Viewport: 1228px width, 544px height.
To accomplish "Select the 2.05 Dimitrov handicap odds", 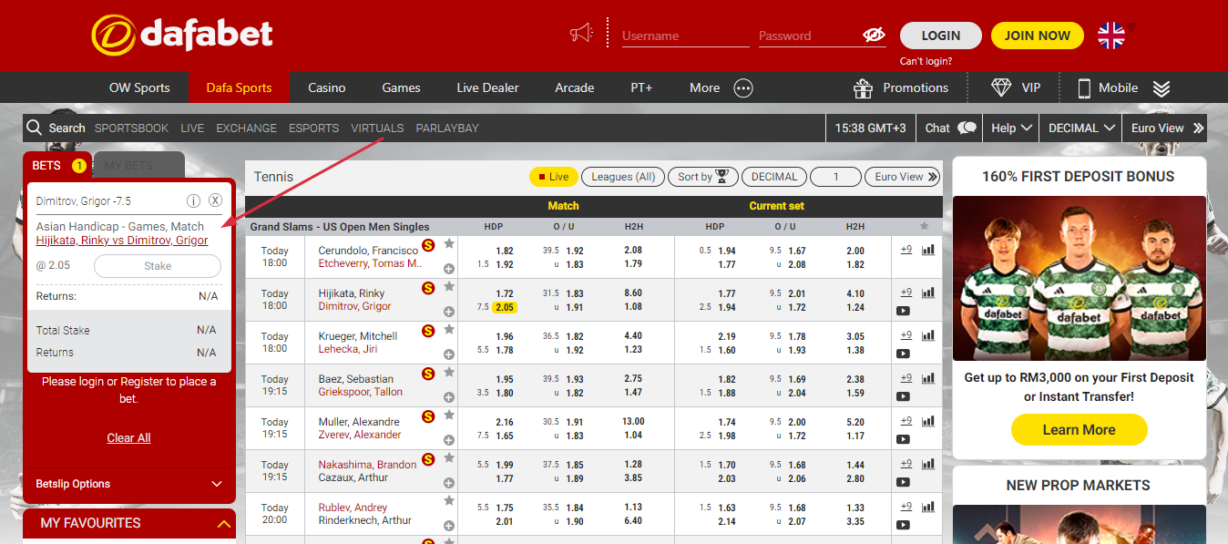I will coord(505,307).
